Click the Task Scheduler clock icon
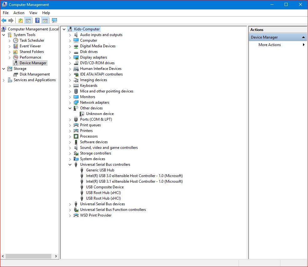The height and width of the screenshot is (267, 308). (16, 40)
